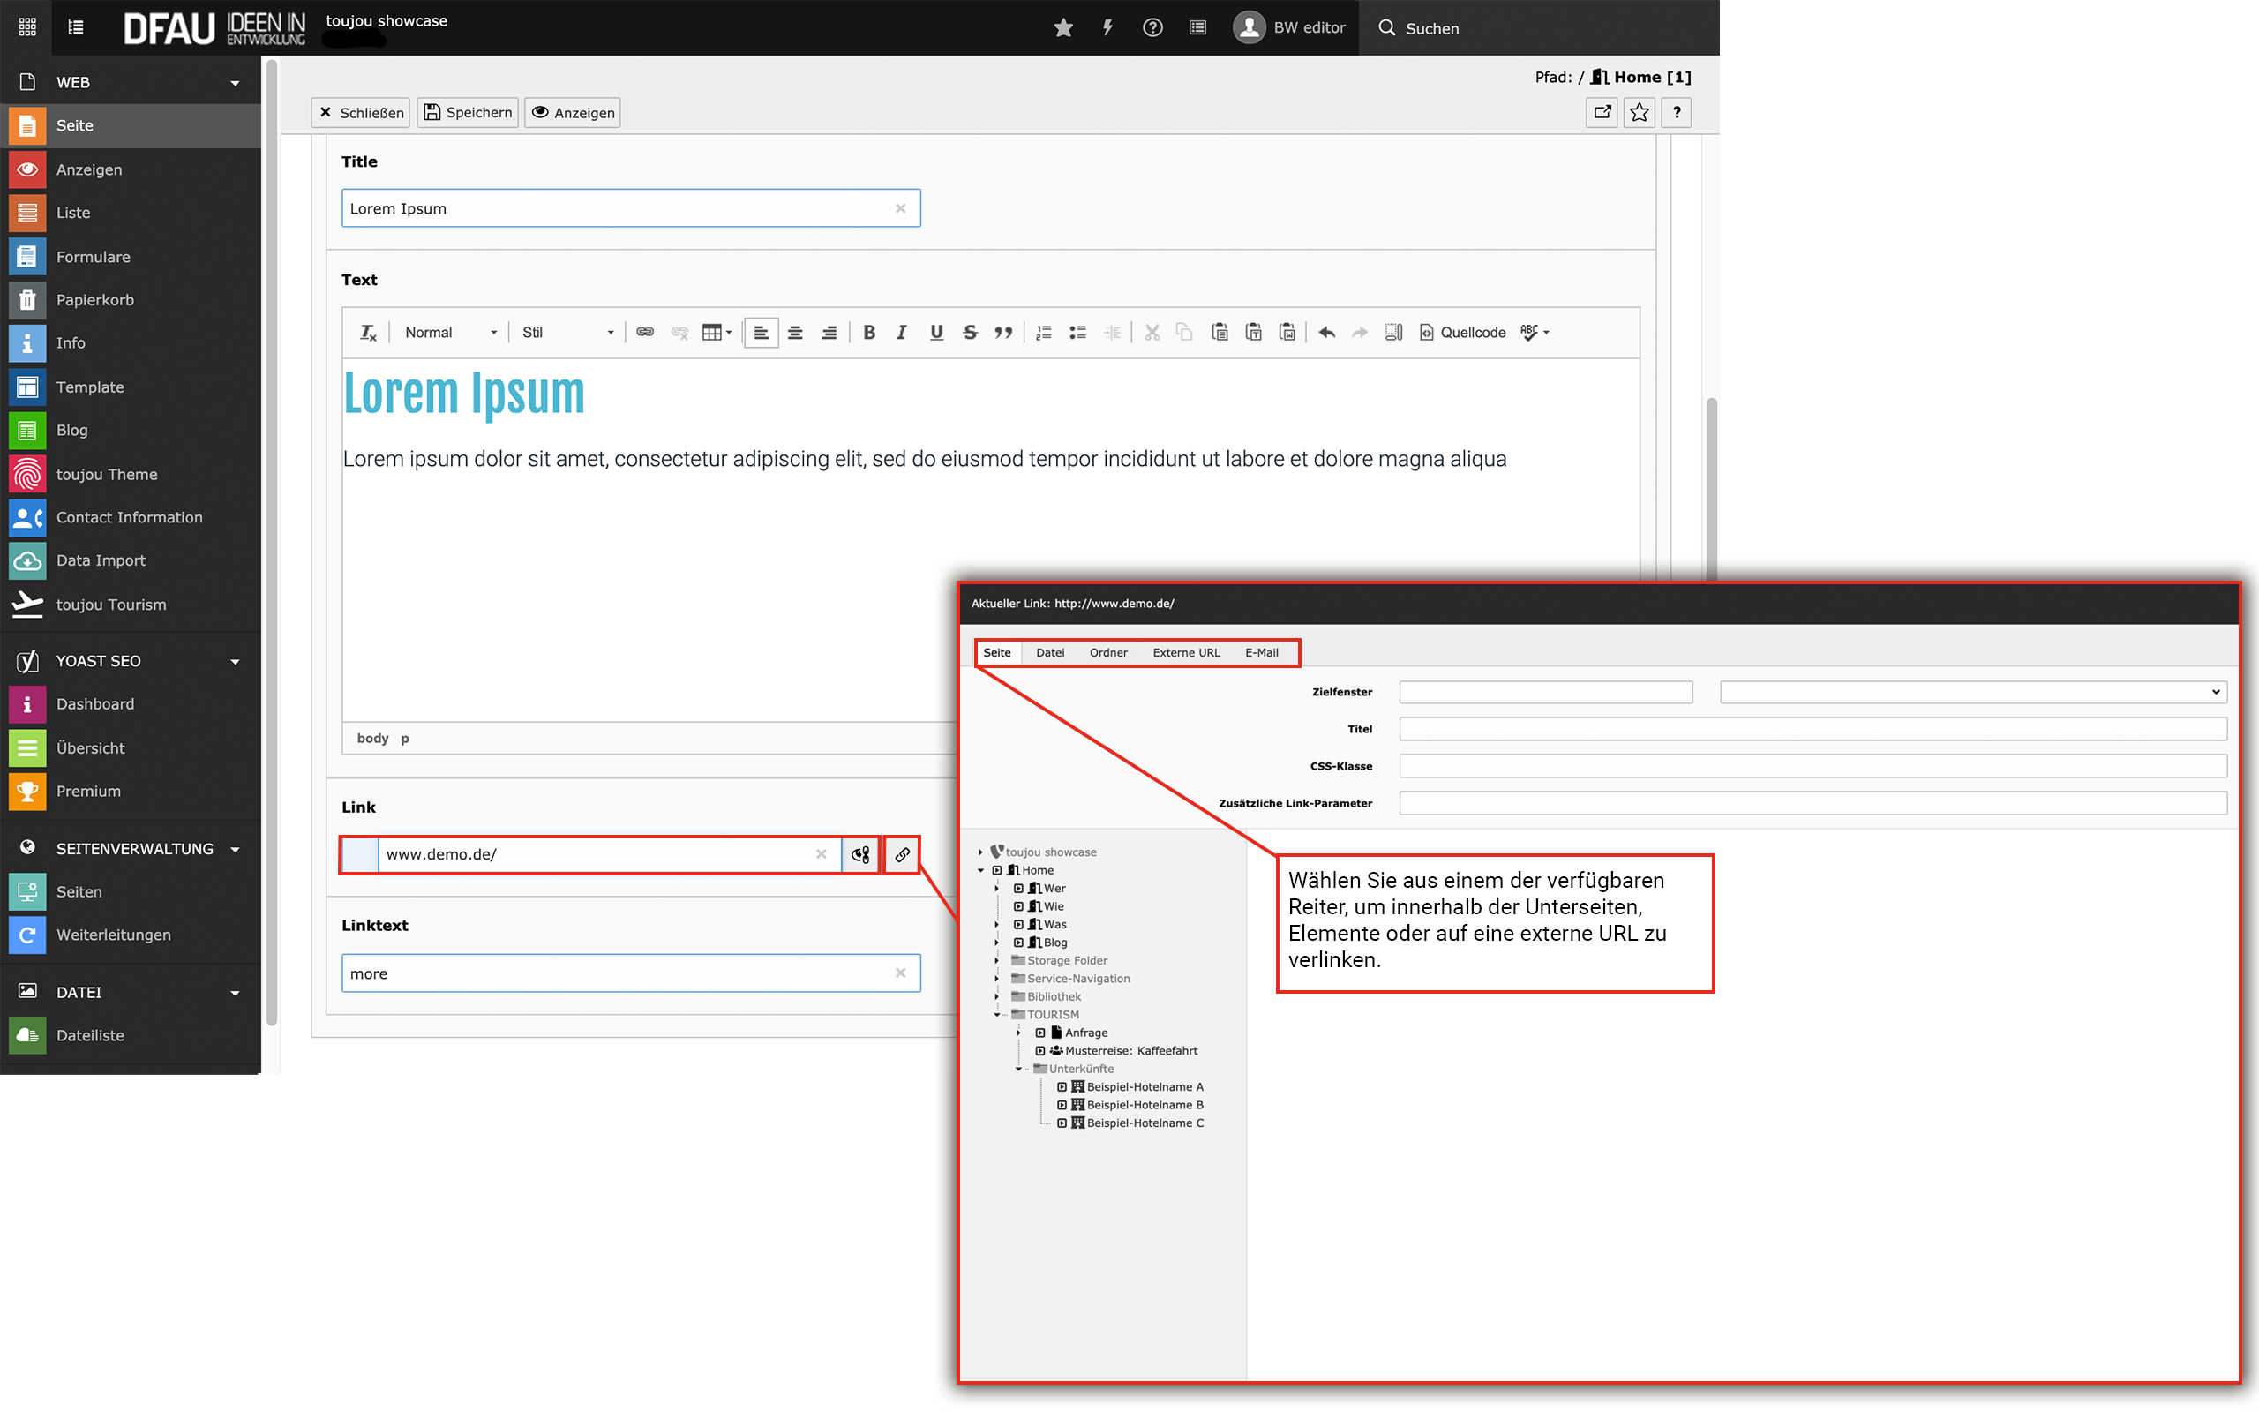Toggle italic formatting in editor
The width and height of the screenshot is (2259, 1412).
point(902,333)
